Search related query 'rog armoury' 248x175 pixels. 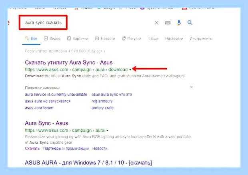pyautogui.click(x=102, y=101)
